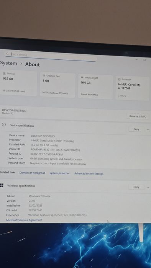Open the Processor i7-14700F card
This screenshot has width=151, height=268.
(132, 88)
